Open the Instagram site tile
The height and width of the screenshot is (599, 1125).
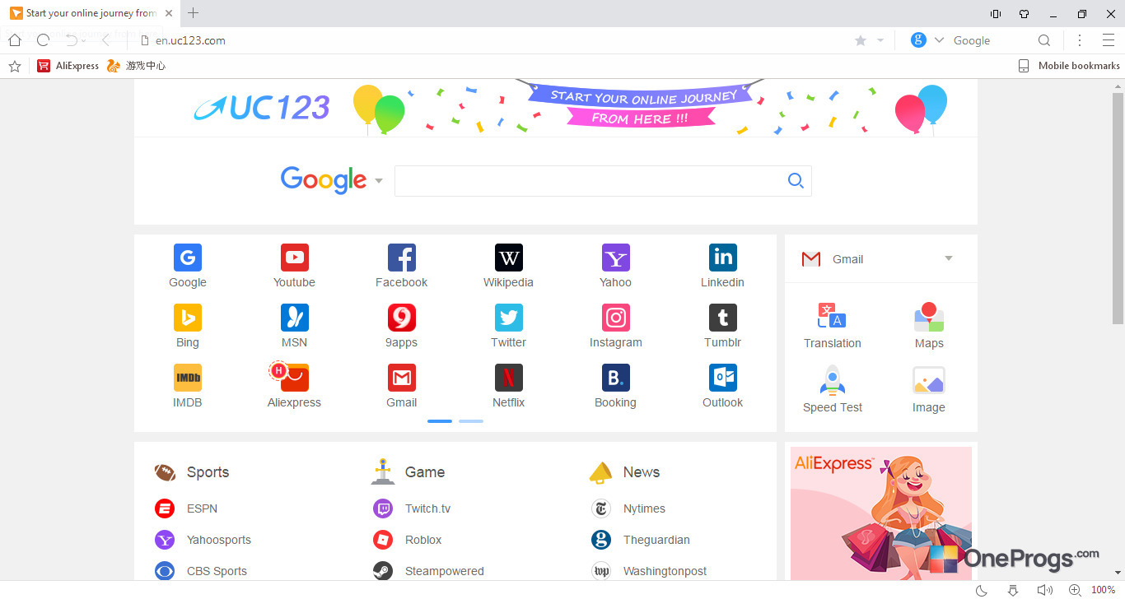click(x=615, y=326)
